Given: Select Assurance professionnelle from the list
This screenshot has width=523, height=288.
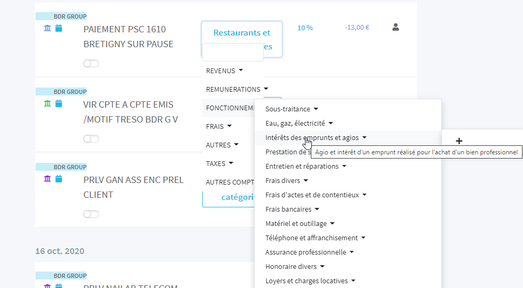Looking at the screenshot, I should click(x=309, y=252).
